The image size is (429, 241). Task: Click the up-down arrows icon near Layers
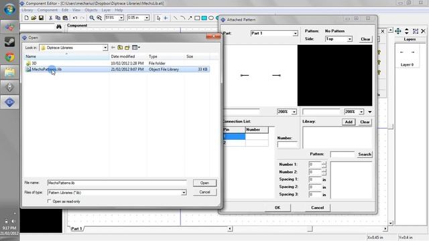[x=407, y=31]
